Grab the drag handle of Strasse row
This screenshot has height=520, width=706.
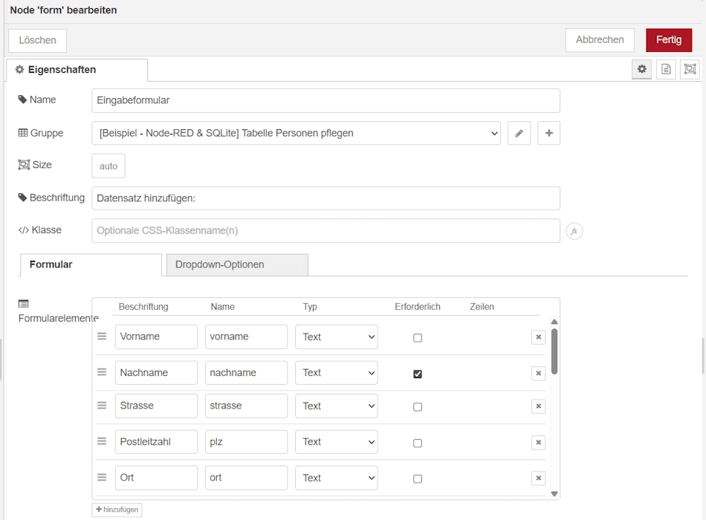point(102,406)
